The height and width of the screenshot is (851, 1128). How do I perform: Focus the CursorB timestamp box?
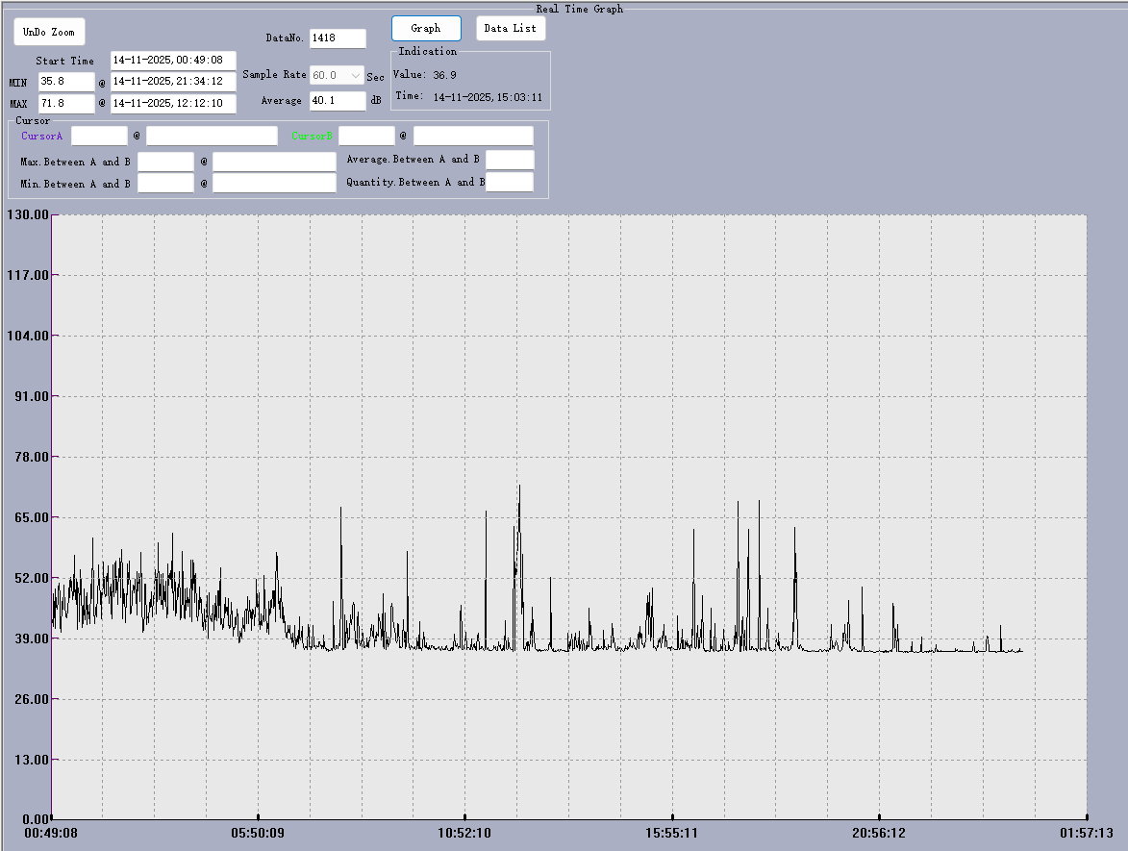tap(473, 137)
